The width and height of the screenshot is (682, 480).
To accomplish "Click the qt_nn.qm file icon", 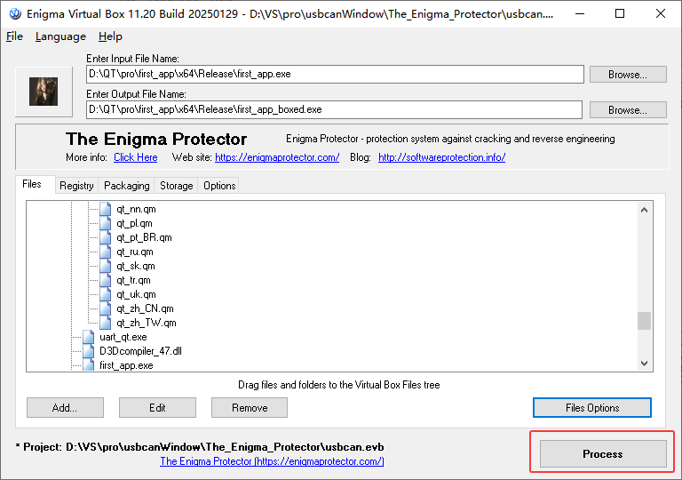I will 106,209.
